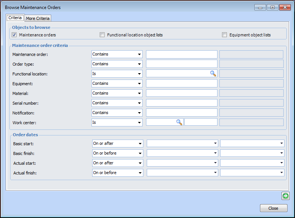The image size is (295, 218).
Task: Open the Maintenance order operator dropdown
Action: coord(117,54)
